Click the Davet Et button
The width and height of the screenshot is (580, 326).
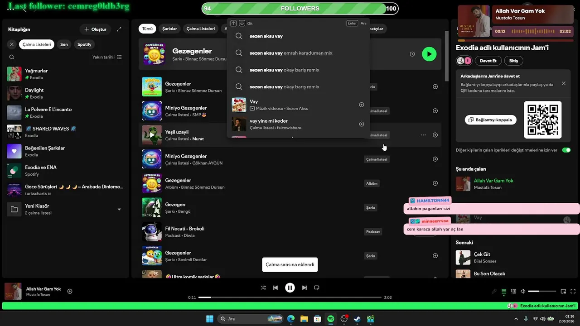(x=488, y=61)
